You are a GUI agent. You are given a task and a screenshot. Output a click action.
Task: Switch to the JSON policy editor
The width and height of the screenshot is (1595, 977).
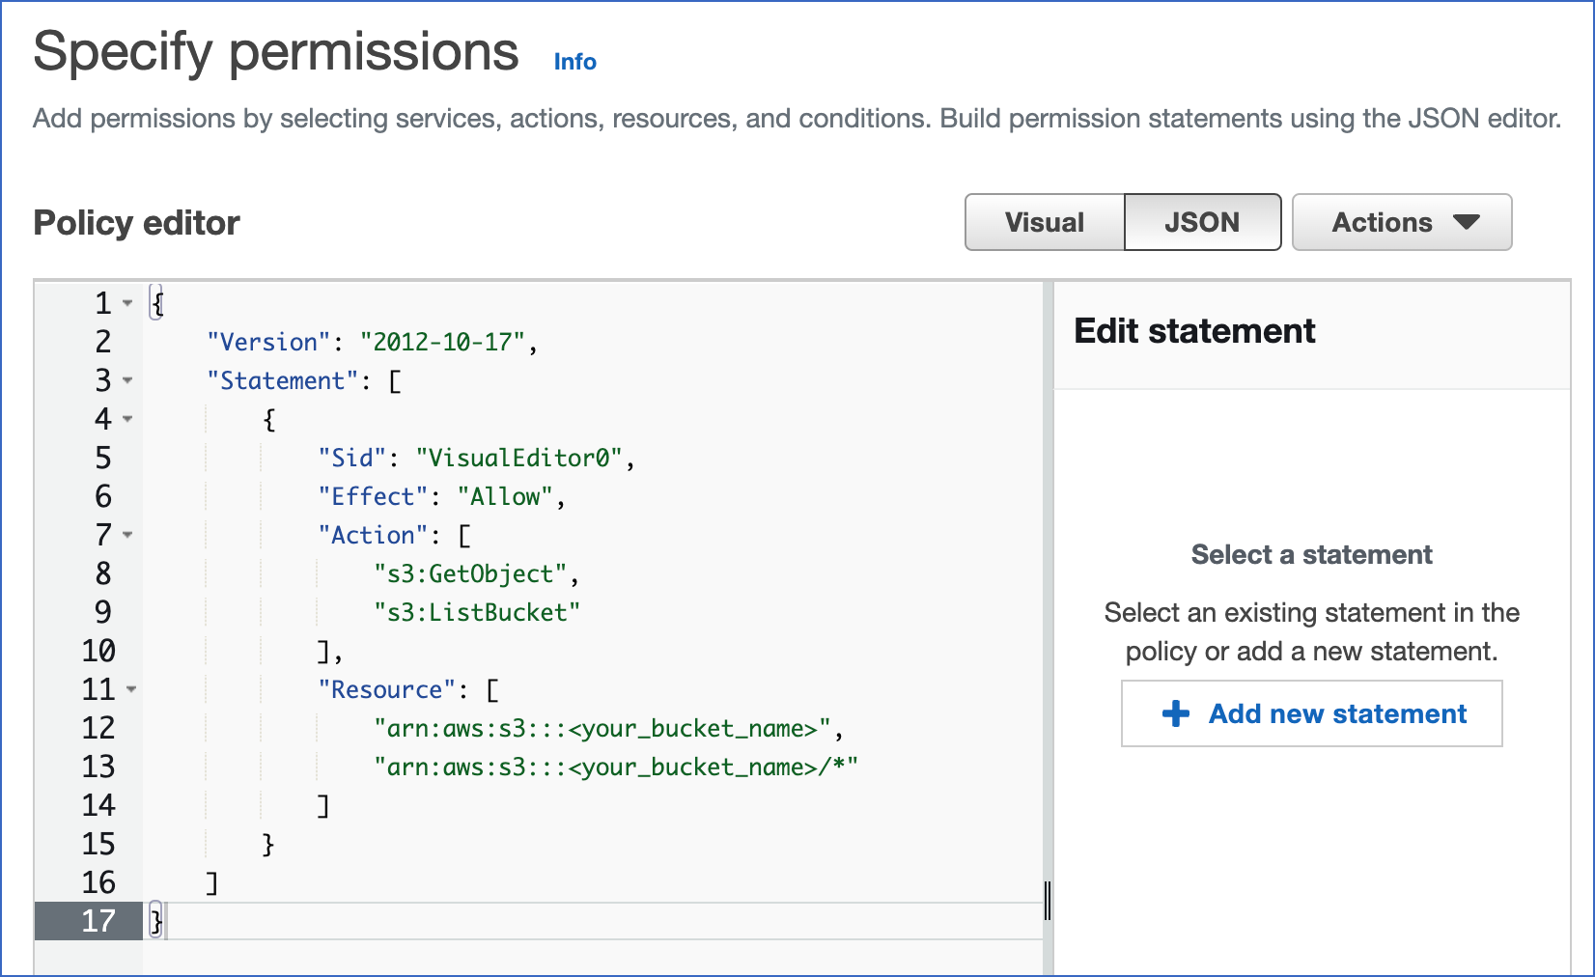[x=1202, y=222]
